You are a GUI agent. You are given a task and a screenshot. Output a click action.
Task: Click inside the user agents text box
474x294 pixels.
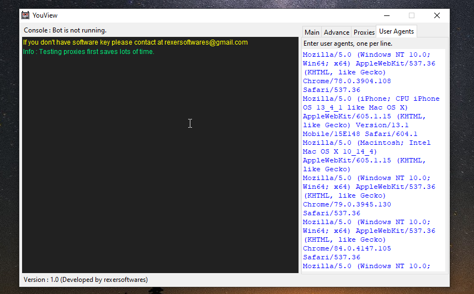click(x=374, y=160)
